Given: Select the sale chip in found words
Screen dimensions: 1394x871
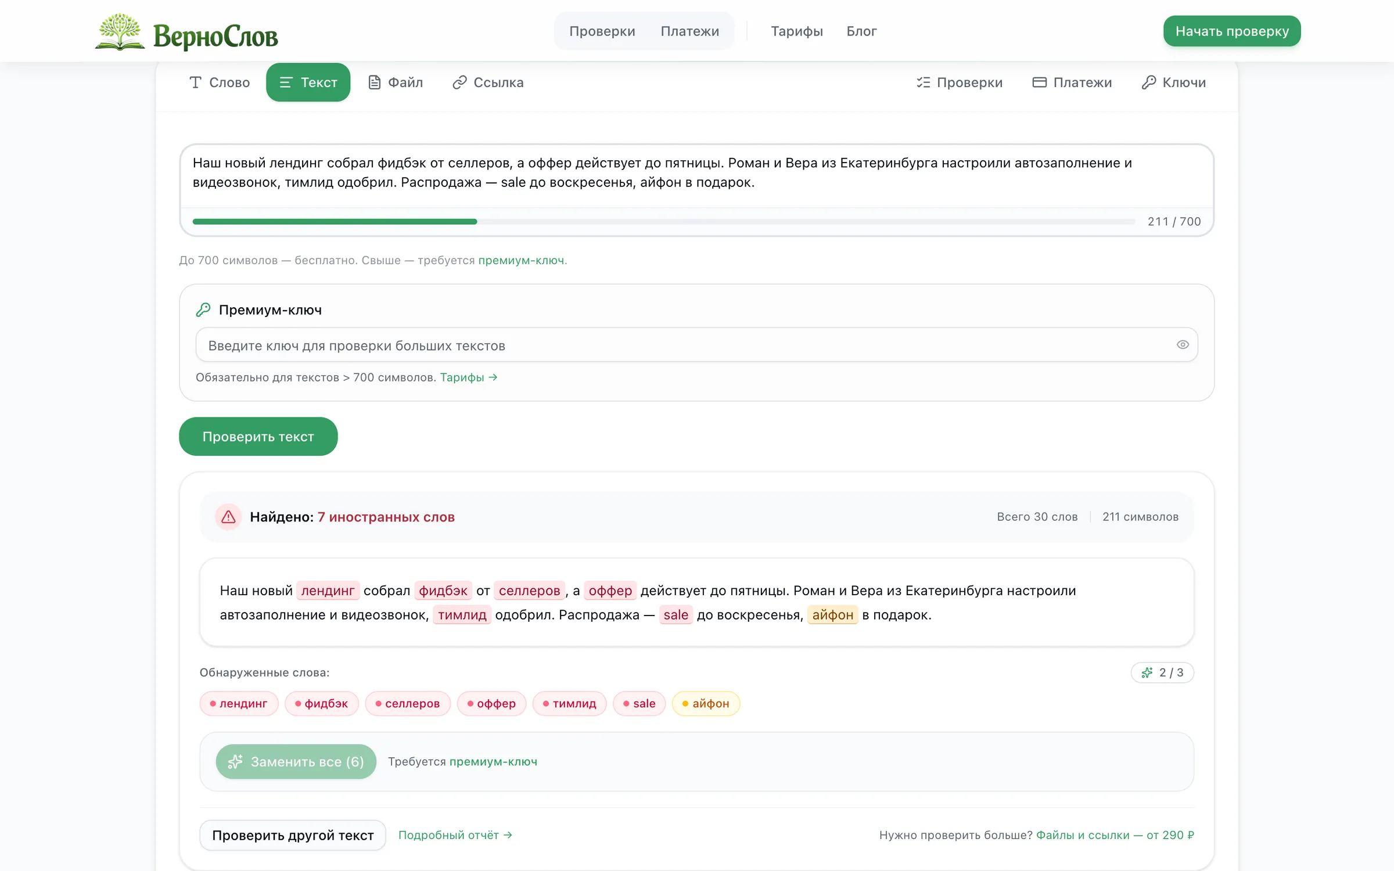Looking at the screenshot, I should [639, 704].
